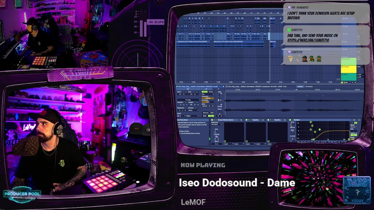Click the H arrangement height button

coord(352,83)
